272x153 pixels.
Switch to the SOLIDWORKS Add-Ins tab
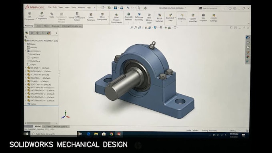(x=72, y=26)
